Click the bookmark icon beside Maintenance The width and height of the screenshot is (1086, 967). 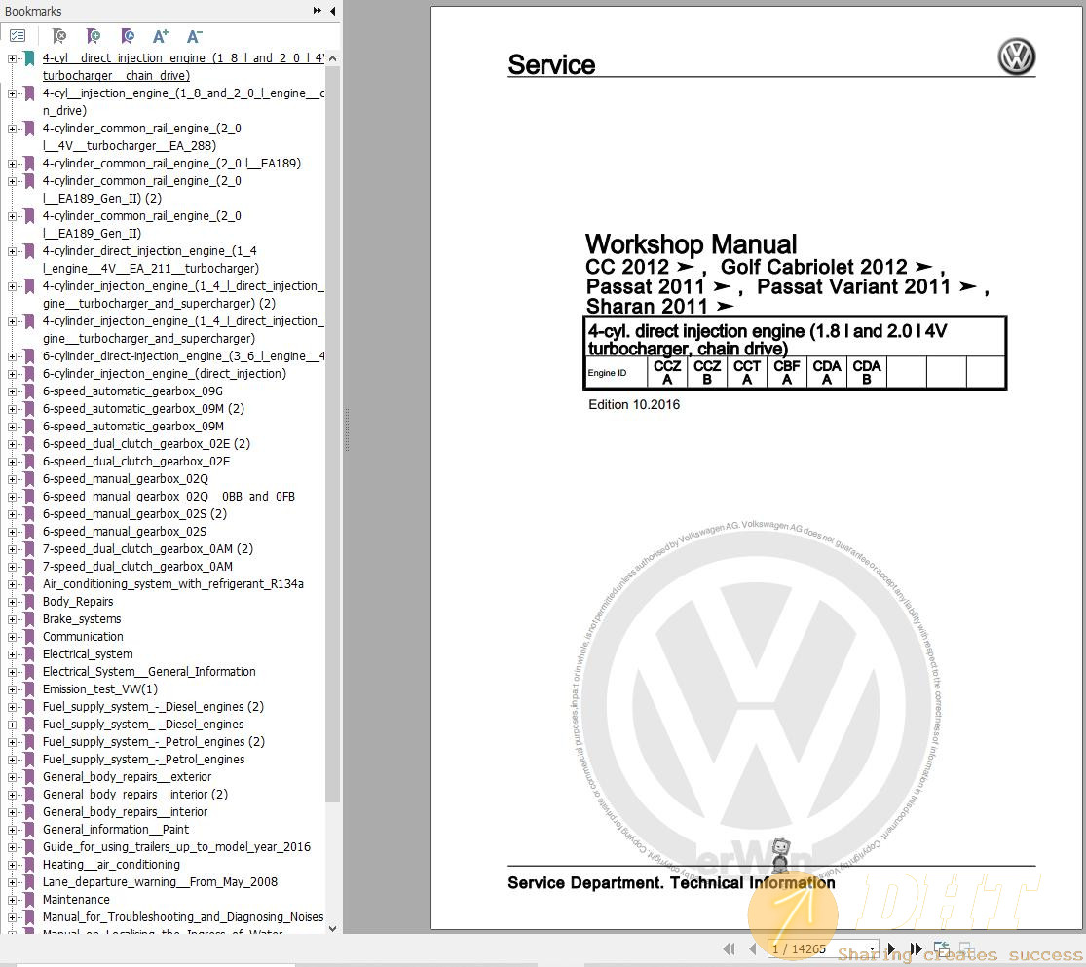point(30,899)
